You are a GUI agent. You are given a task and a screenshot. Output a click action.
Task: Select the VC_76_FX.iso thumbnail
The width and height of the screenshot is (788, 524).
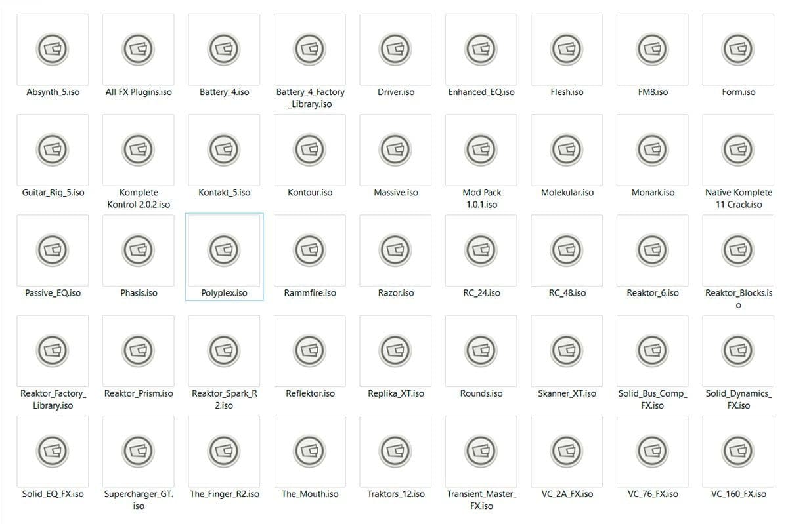point(653,451)
